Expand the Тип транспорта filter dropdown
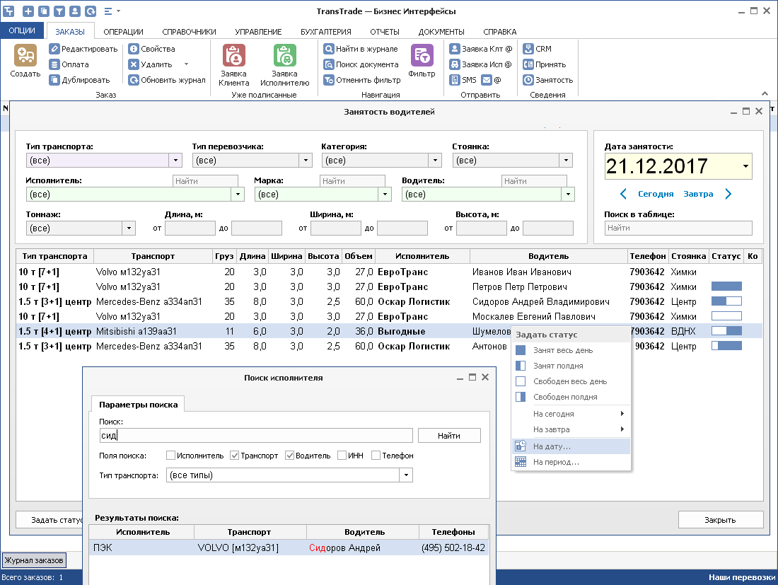Viewport: 778px width, 585px height. [177, 161]
